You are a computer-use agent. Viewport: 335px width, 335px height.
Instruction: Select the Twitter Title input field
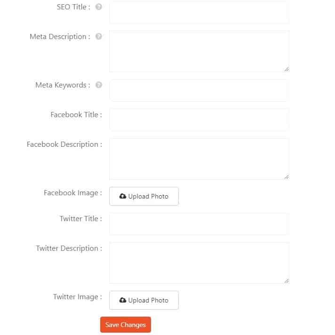(x=199, y=224)
